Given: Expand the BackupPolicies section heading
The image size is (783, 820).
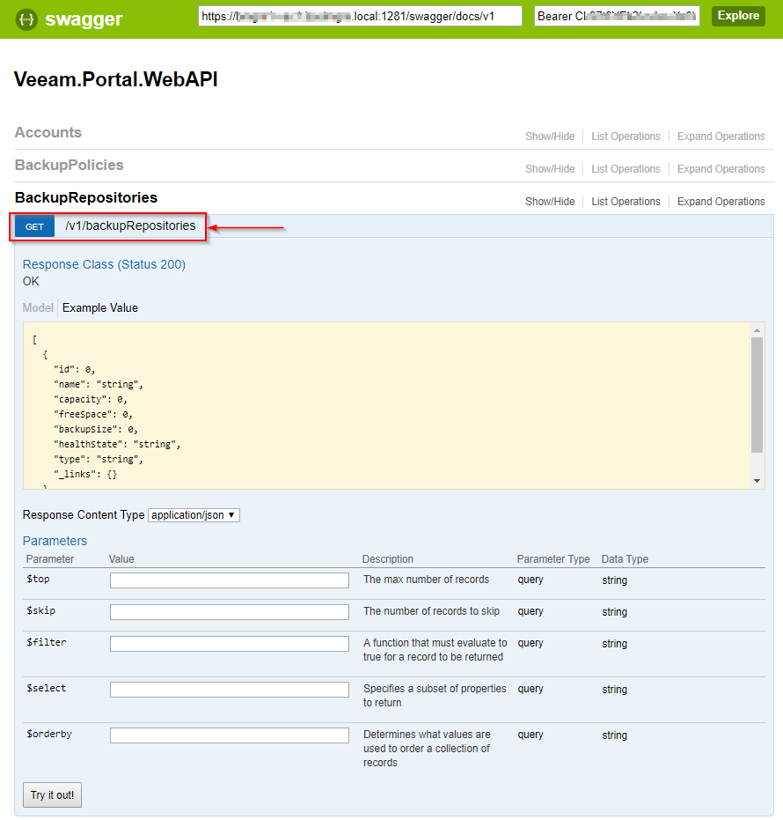Looking at the screenshot, I should coord(69,165).
